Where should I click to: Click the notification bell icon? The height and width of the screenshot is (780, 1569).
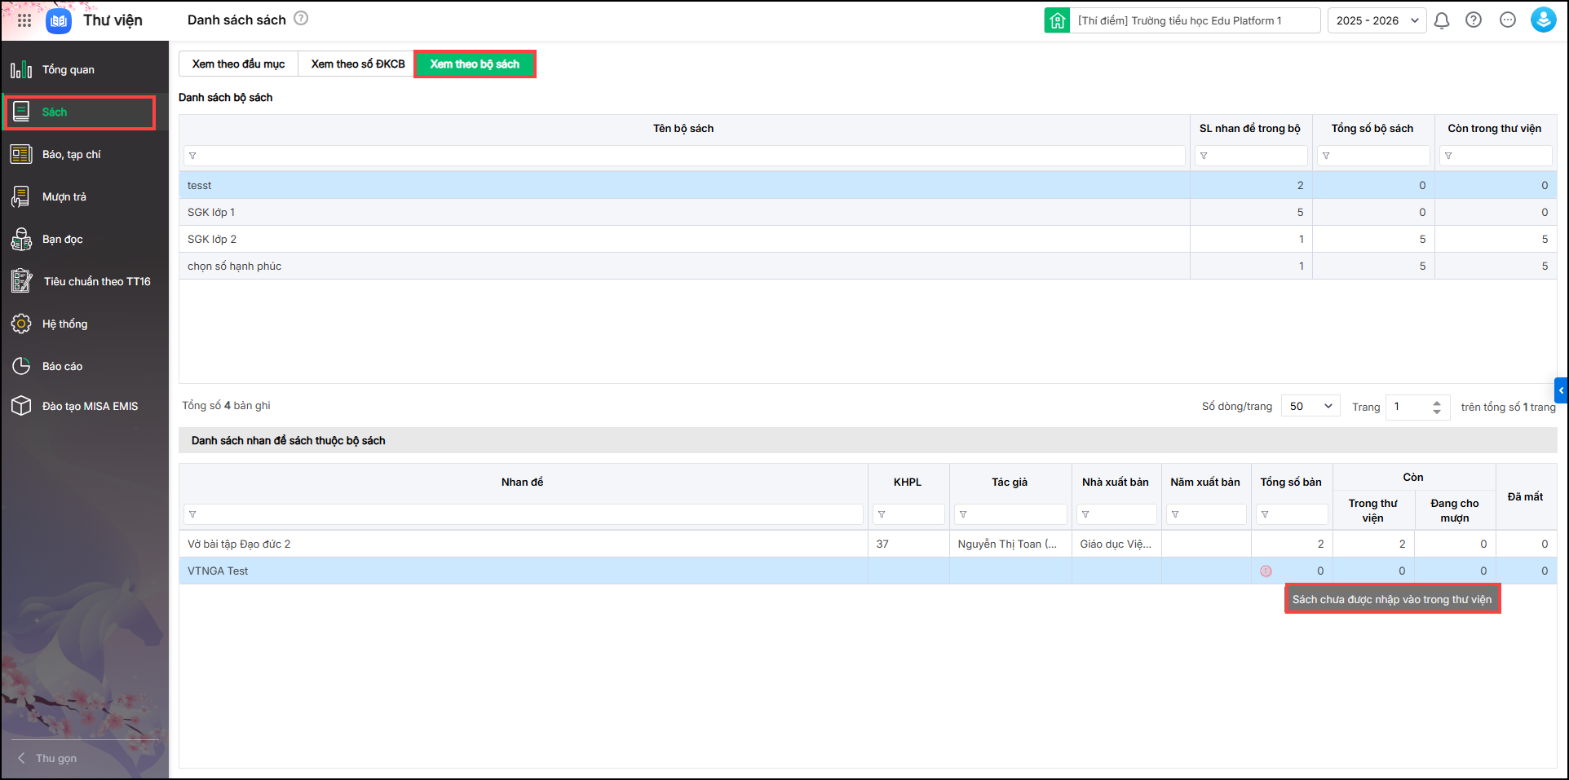click(x=1442, y=20)
